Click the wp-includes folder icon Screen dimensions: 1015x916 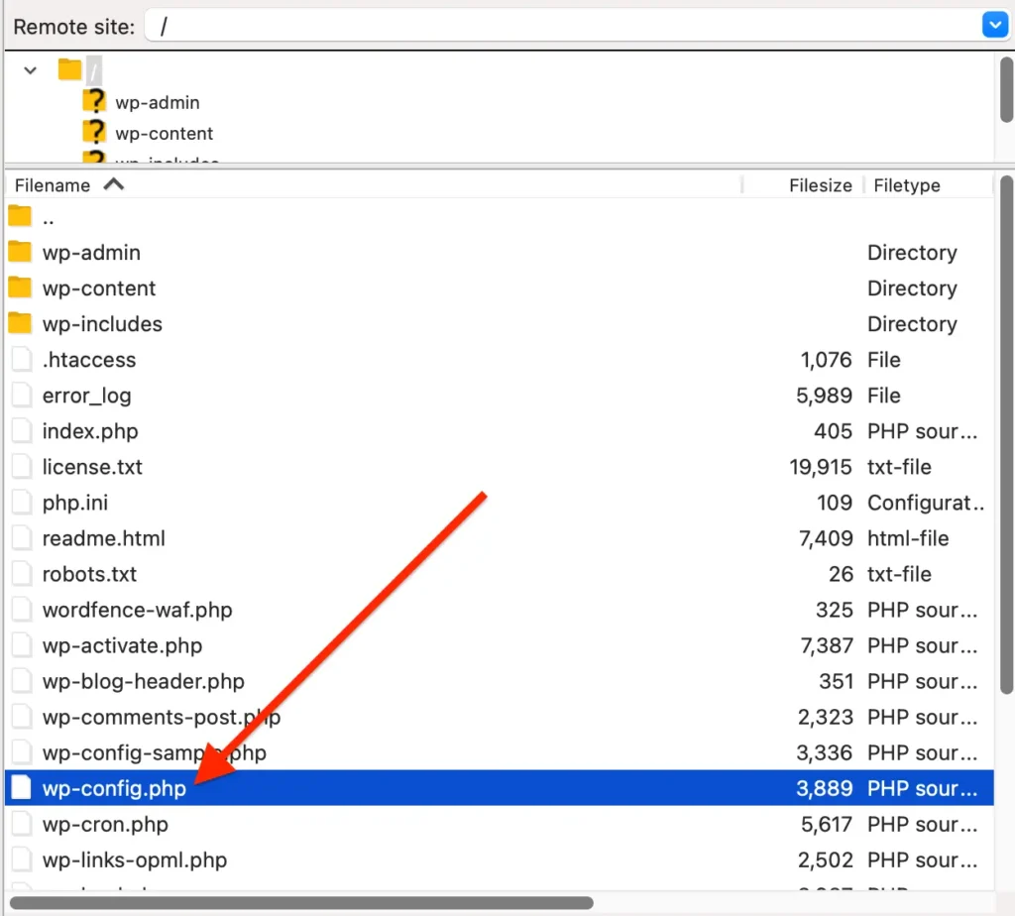pyautogui.click(x=20, y=323)
